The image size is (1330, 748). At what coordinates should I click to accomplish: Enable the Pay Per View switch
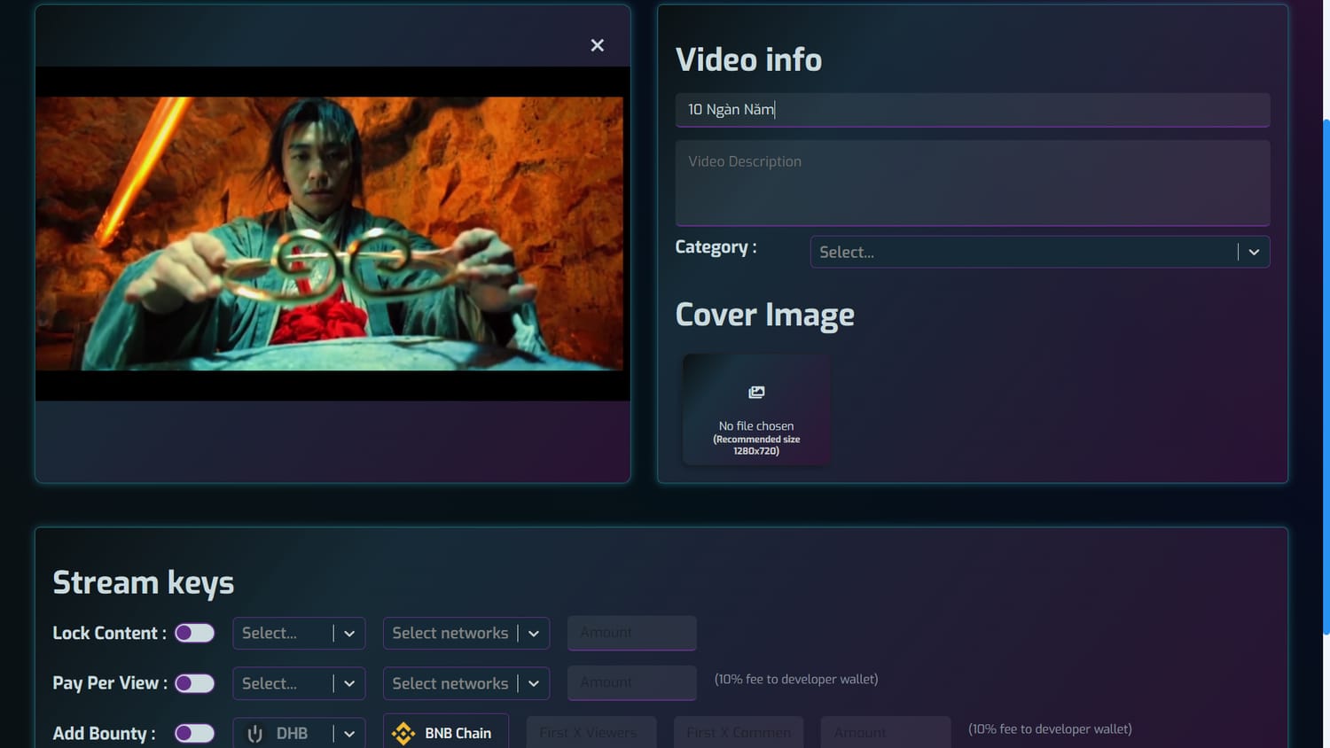pos(195,683)
